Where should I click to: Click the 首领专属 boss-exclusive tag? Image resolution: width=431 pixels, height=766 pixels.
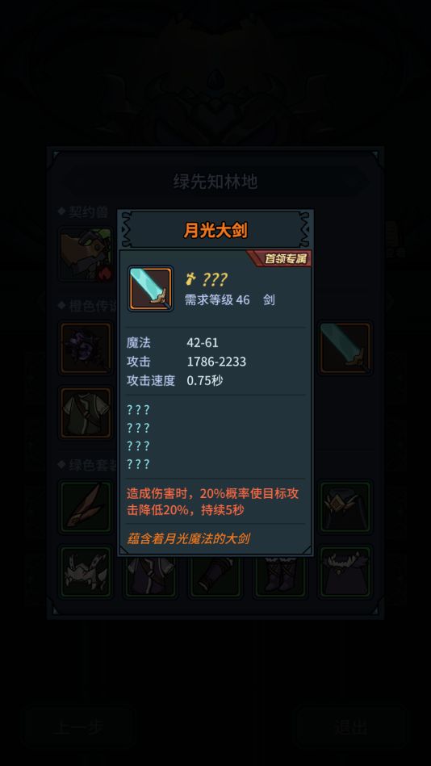click(279, 259)
